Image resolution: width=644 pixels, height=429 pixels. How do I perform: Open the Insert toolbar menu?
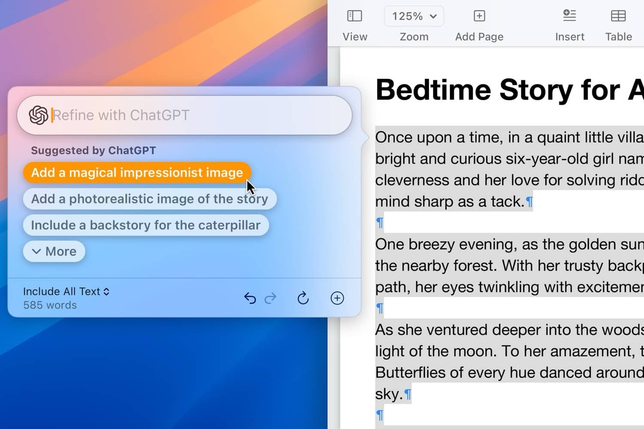tap(569, 16)
